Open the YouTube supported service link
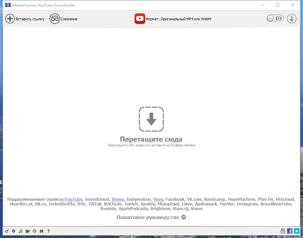This screenshot has width=303, height=238. (x=73, y=199)
